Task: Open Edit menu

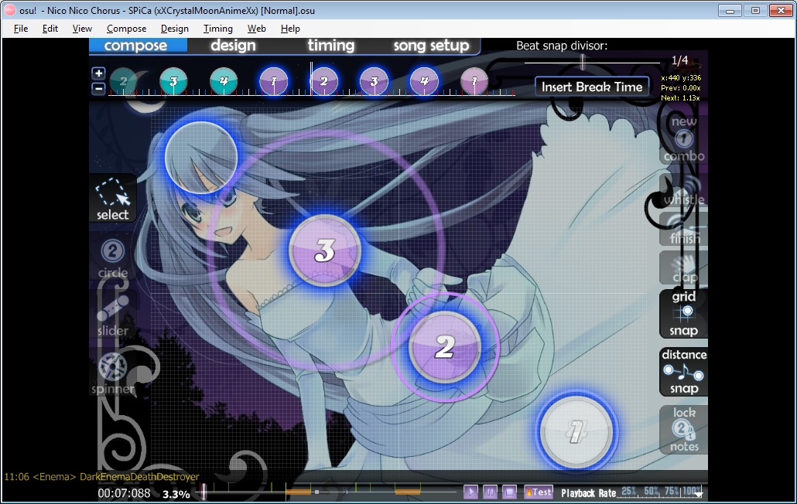Action: (50, 29)
